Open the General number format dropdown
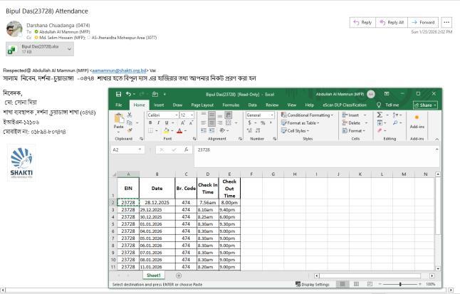The height and width of the screenshot is (294, 460). click(x=271, y=115)
